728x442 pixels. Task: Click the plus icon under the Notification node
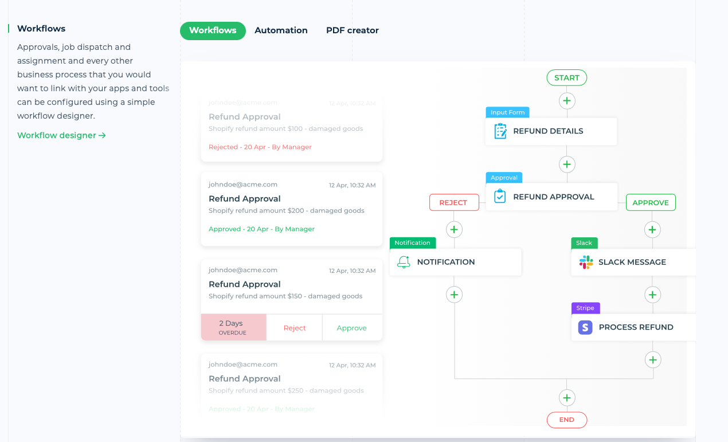(x=454, y=294)
